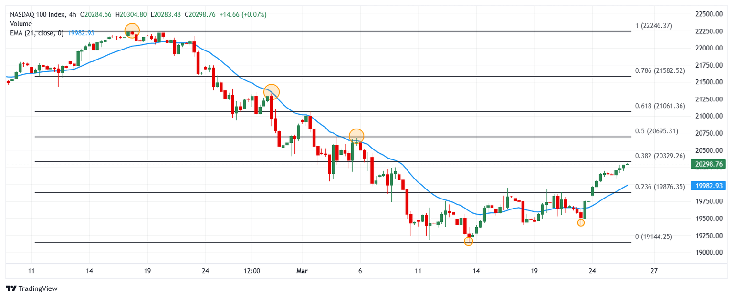Click the change value +14.66 (+0.07%)
Image resolution: width=733 pixels, height=298 pixels.
click(x=243, y=15)
